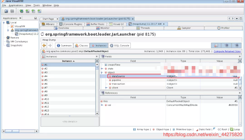Select instance #5 in the list
Screen dimensions: 245x140
click(x=68, y=80)
